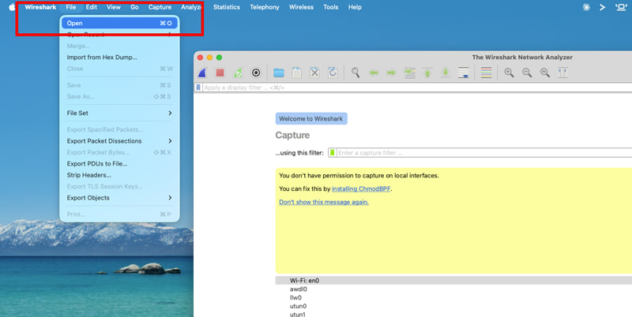632x317 pixels.
Task: Expand Export Packet Dissections submenu
Action: point(119,141)
